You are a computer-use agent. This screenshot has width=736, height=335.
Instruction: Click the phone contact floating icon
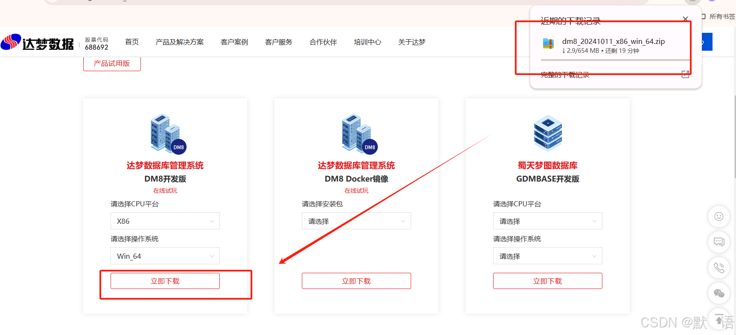point(719,268)
